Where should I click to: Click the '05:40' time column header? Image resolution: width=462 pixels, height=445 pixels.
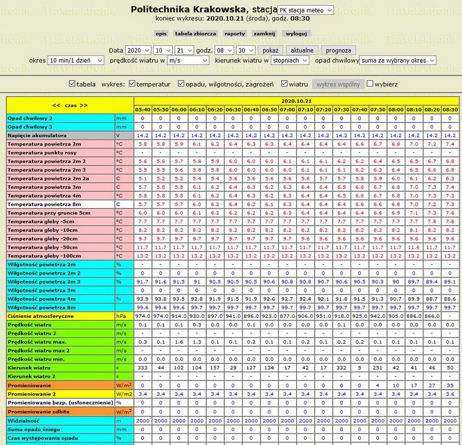click(143, 110)
